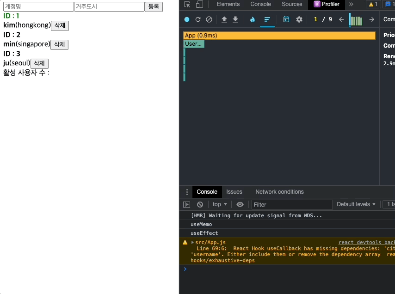Open Profiler settings with the gear icon

click(299, 19)
